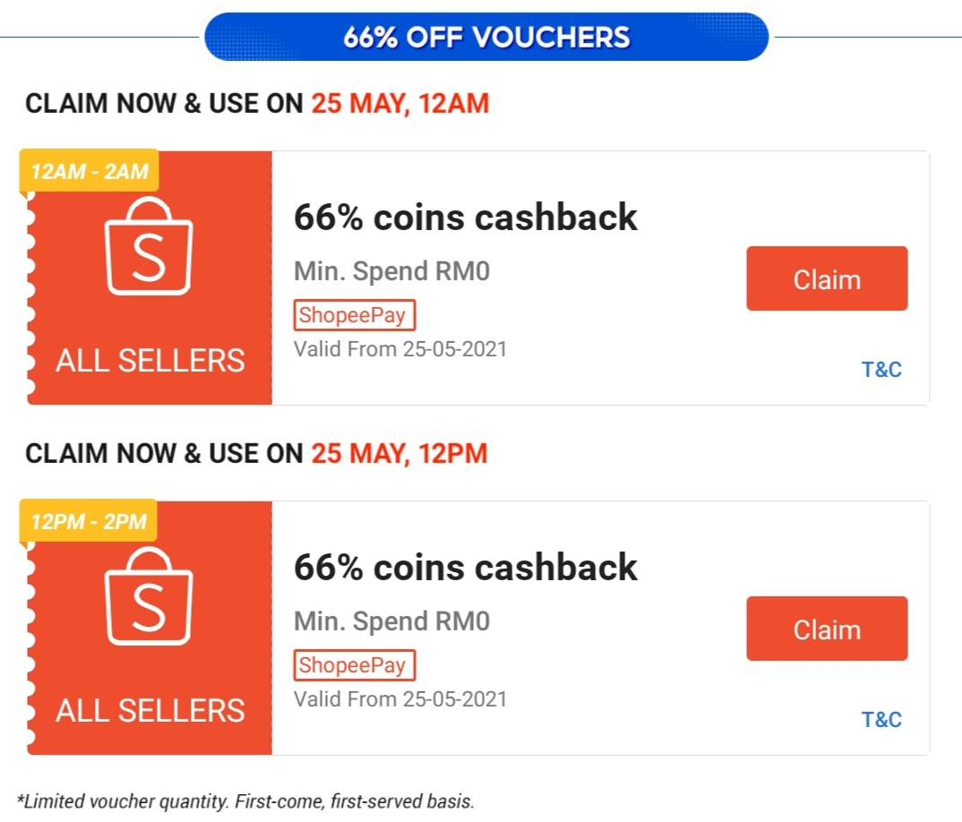Select the ShopeePay badge on the 12AM voucher
962x822 pixels.
tap(355, 315)
